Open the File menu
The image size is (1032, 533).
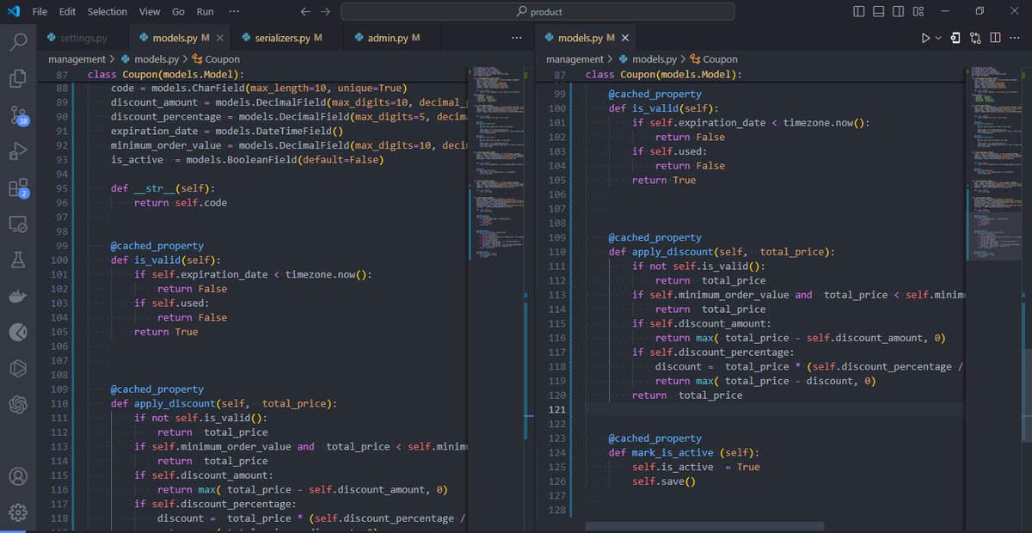click(40, 12)
